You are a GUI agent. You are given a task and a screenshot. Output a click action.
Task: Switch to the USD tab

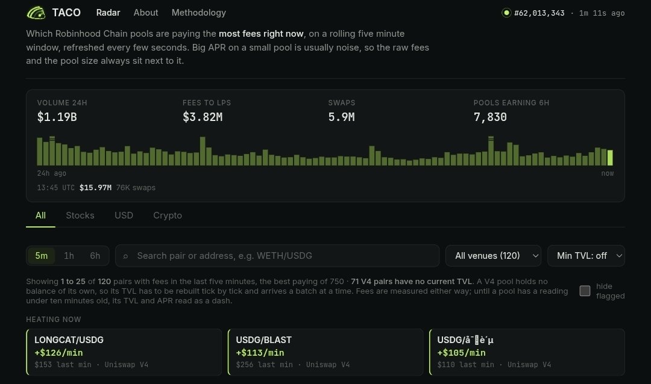[124, 215]
